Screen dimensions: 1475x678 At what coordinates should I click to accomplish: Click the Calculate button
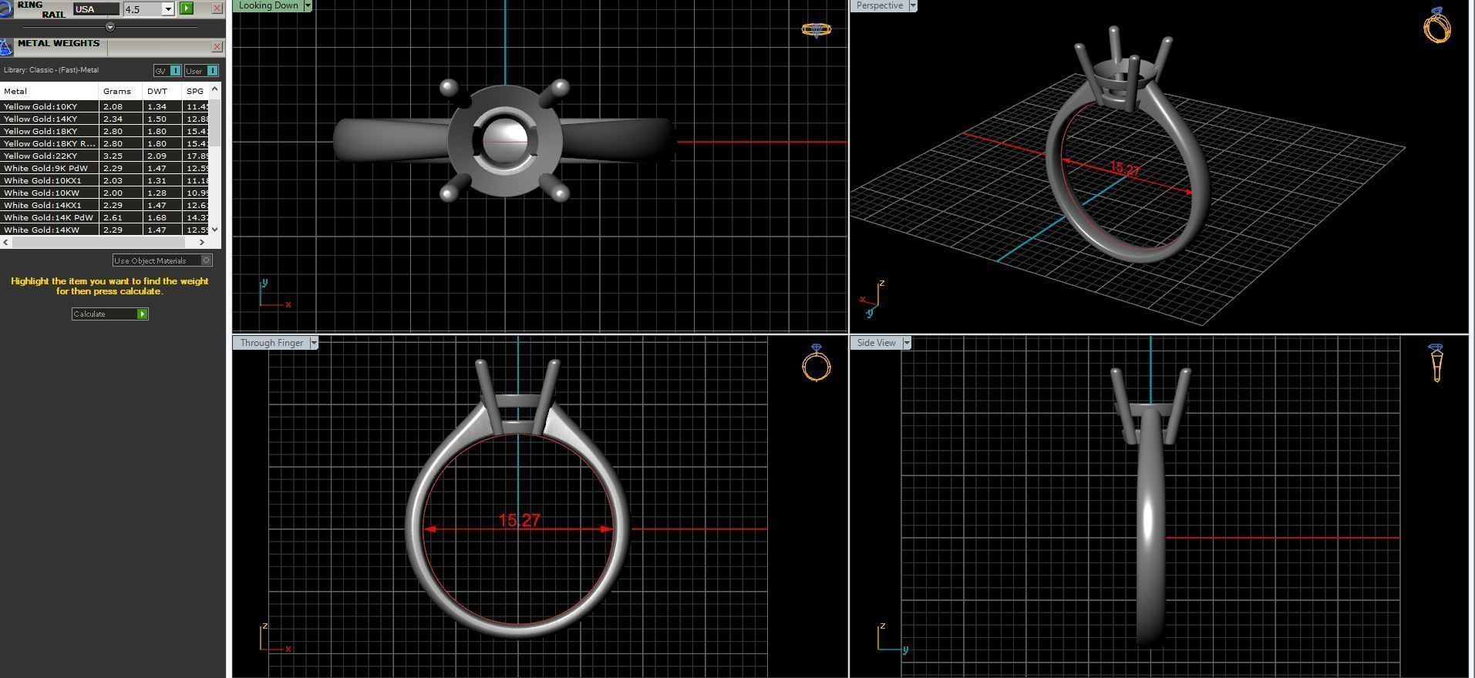click(x=109, y=314)
